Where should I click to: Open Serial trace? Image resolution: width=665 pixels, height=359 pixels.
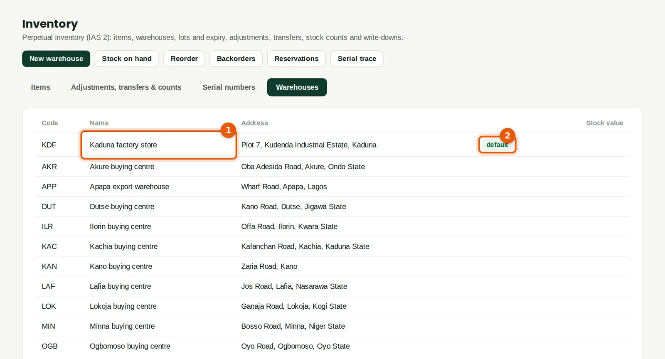(x=357, y=59)
